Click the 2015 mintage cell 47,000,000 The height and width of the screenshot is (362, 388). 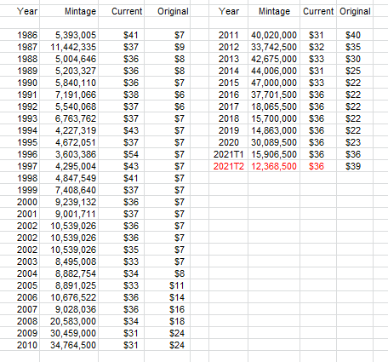pos(274,83)
